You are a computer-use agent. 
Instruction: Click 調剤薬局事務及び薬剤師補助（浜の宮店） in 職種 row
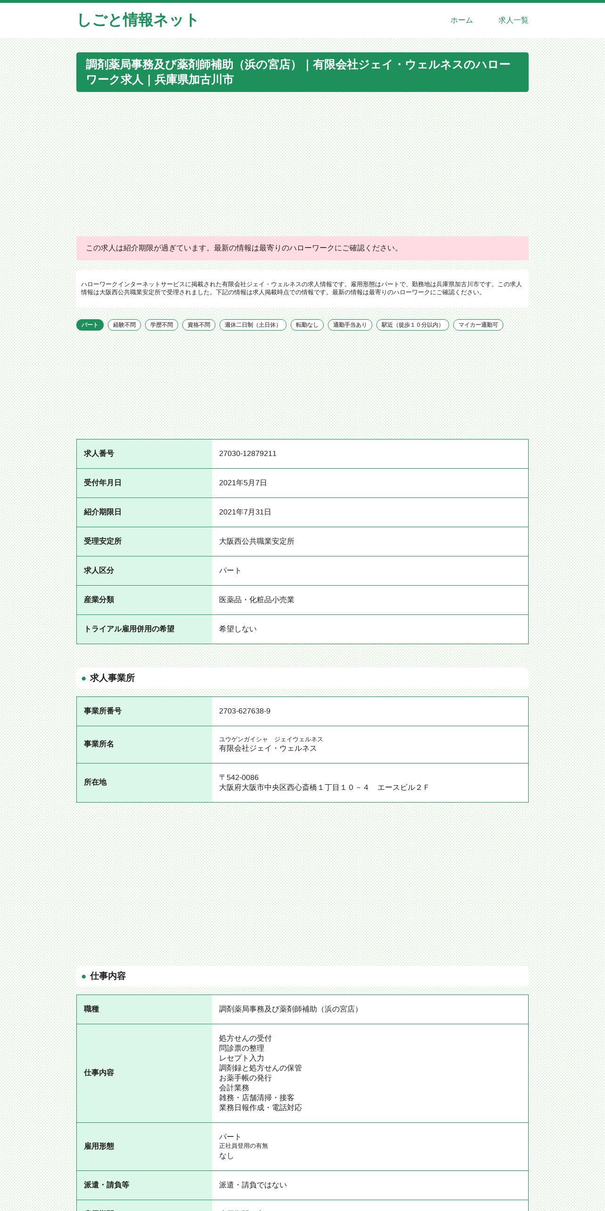click(x=291, y=1009)
